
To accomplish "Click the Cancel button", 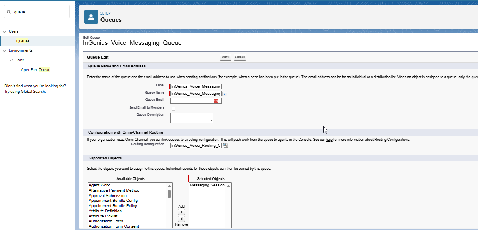I will [x=240, y=57].
